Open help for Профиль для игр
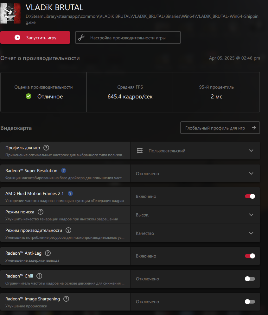The width and height of the screenshot is (268, 315). 46,148
